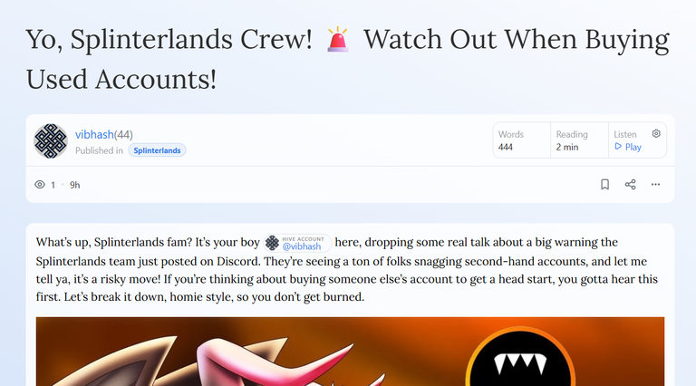The width and height of the screenshot is (696, 386).
Task: Open vibhash's round avatar image
Action: 51,141
